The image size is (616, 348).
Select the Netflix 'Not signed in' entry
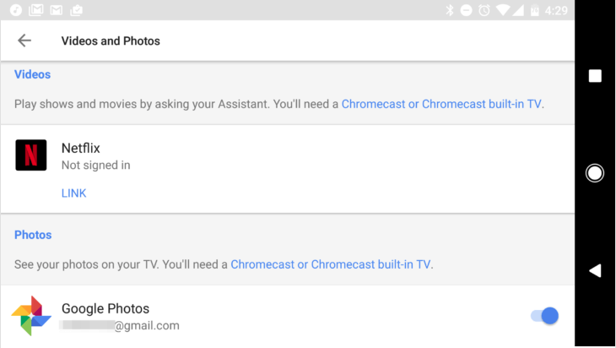click(x=95, y=165)
